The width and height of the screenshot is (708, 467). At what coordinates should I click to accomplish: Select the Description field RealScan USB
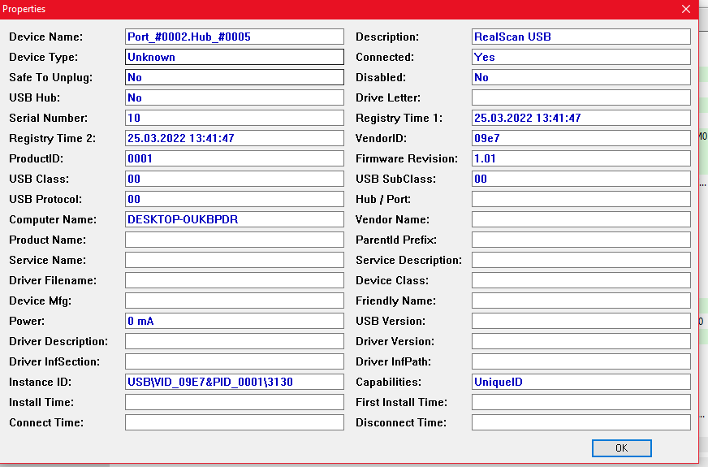[x=581, y=37]
